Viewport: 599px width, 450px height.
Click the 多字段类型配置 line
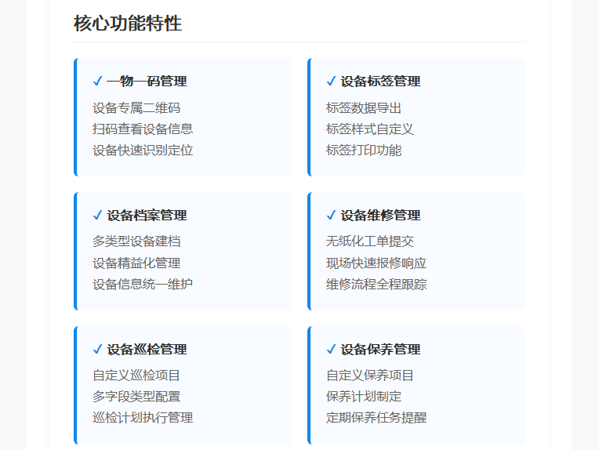pyautogui.click(x=136, y=396)
